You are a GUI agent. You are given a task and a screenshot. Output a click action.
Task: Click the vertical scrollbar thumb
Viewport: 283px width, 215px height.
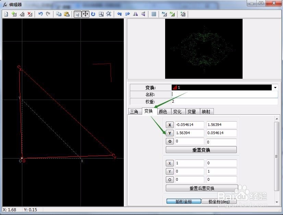coord(277,156)
